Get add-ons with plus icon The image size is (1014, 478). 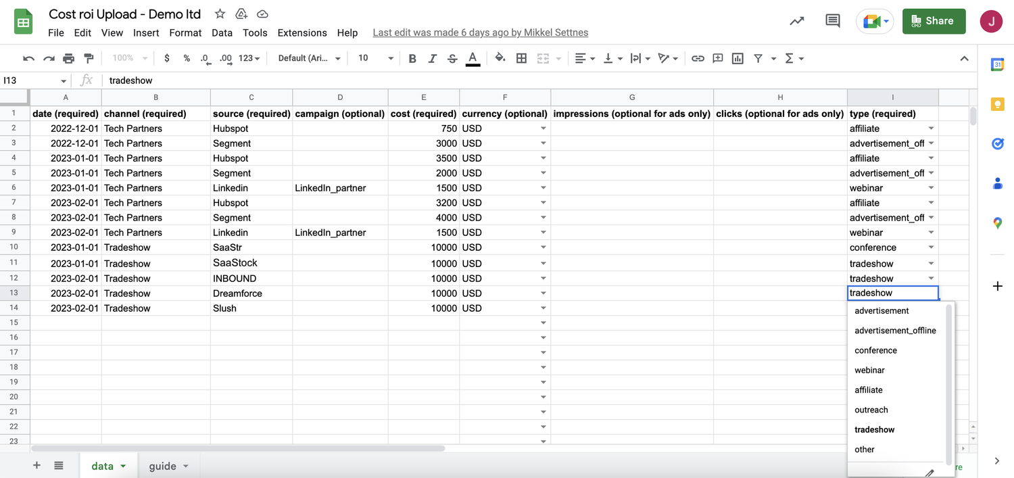tap(997, 286)
